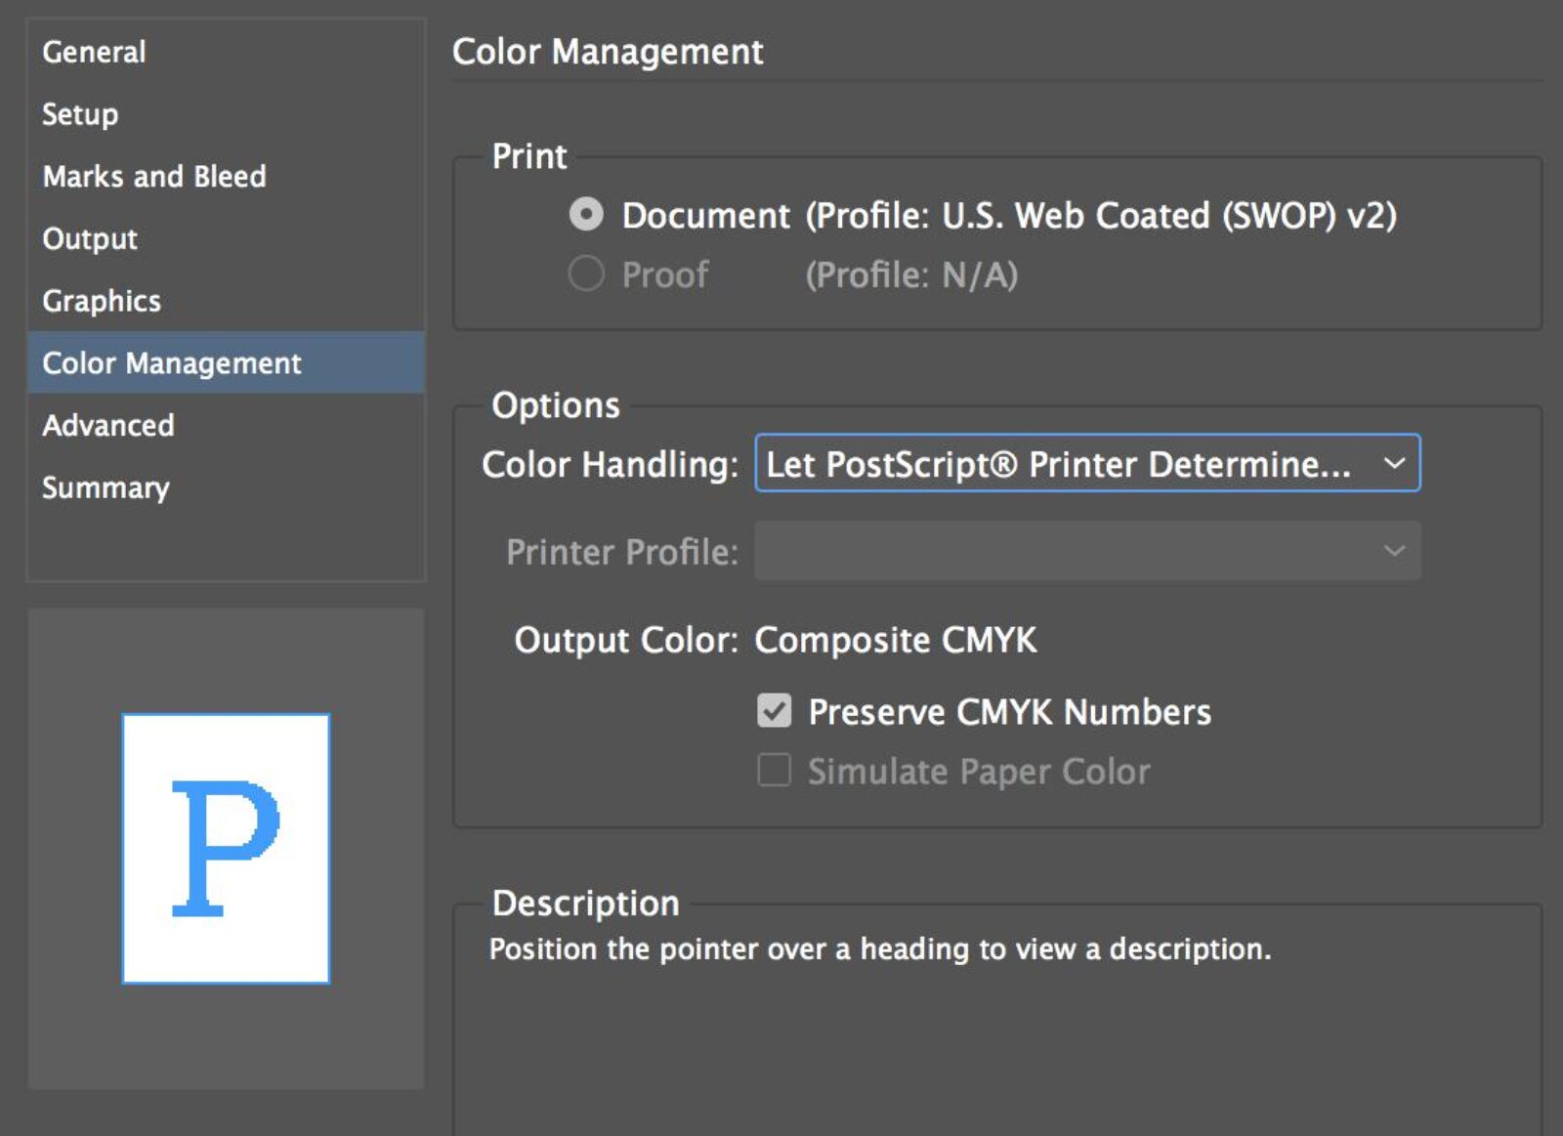Click the Composite CMYK output color value
Screen dimensions: 1563x1136
pos(896,641)
